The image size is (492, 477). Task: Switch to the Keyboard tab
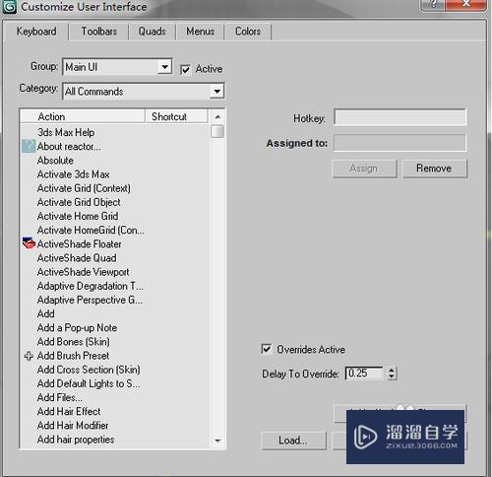click(x=36, y=32)
